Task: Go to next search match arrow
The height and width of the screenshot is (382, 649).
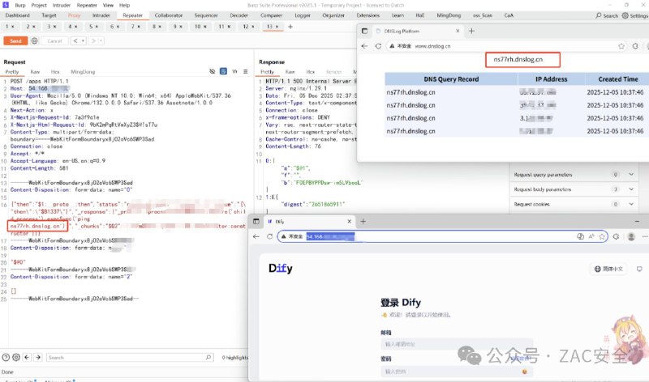Action: [x=37, y=357]
